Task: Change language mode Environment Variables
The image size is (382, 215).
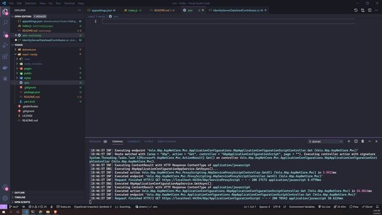Action: click(x=302, y=207)
